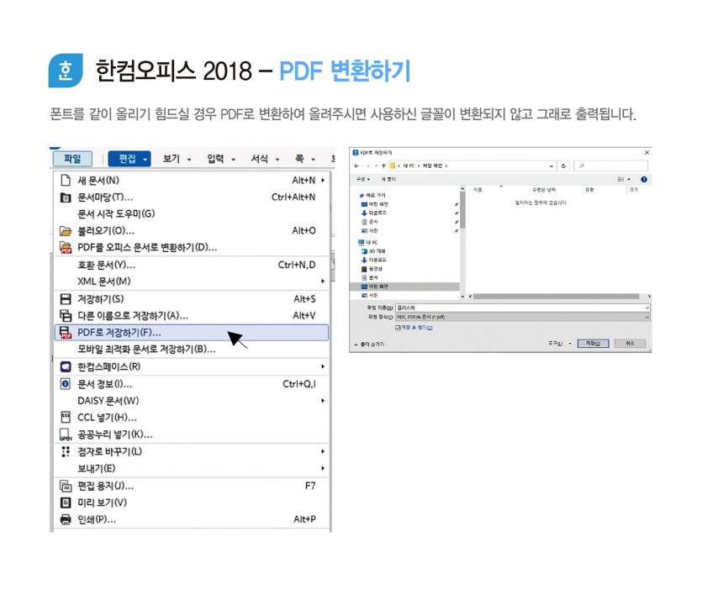Viewport: 702px width, 595px height.
Task: Click the 문서마당 template icon
Action: [66, 197]
